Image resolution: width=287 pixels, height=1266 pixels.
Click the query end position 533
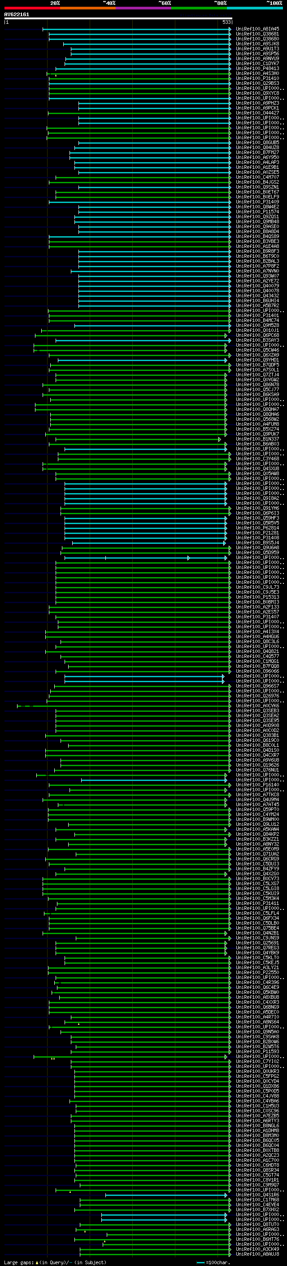point(226,22)
